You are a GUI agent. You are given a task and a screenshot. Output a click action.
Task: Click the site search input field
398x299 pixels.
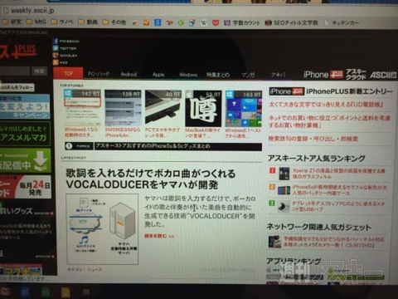15,71
